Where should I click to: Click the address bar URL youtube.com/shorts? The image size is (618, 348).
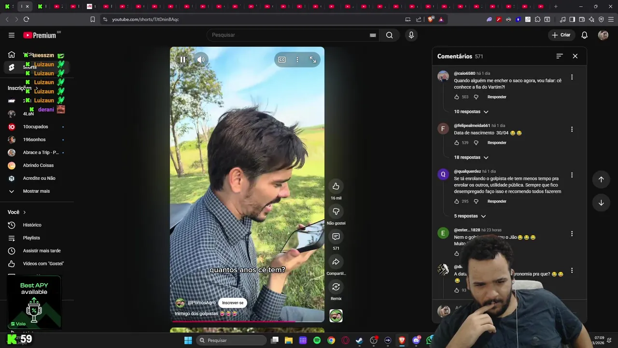[x=145, y=19]
